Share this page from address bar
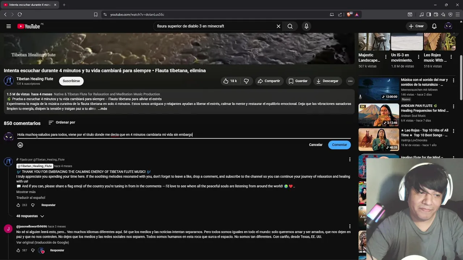Screen dimensions: 463x260 pos(340,14)
